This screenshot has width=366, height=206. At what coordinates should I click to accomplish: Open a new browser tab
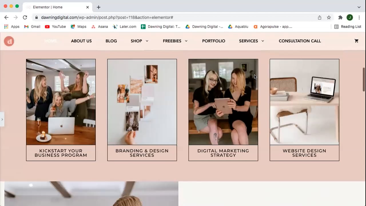(99, 7)
